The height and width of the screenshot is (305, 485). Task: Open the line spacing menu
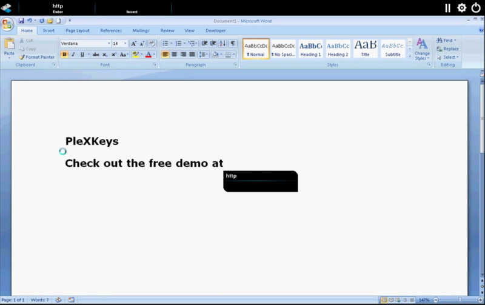204,55
